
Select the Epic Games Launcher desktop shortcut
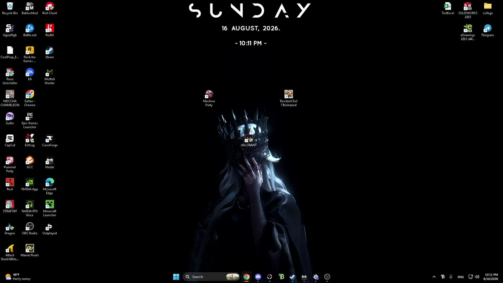click(29, 121)
